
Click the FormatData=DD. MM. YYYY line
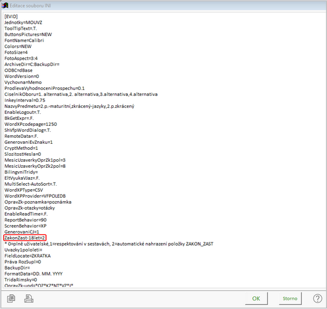pos(33,274)
